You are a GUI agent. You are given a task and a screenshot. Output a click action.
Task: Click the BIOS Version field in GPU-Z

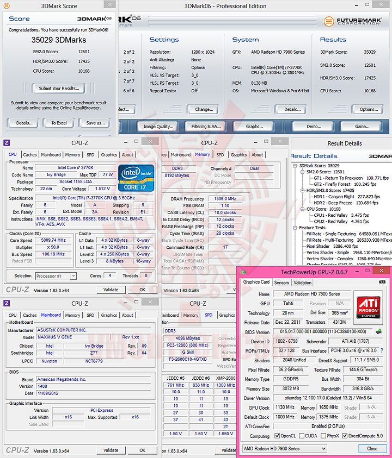pyautogui.click(x=323, y=331)
